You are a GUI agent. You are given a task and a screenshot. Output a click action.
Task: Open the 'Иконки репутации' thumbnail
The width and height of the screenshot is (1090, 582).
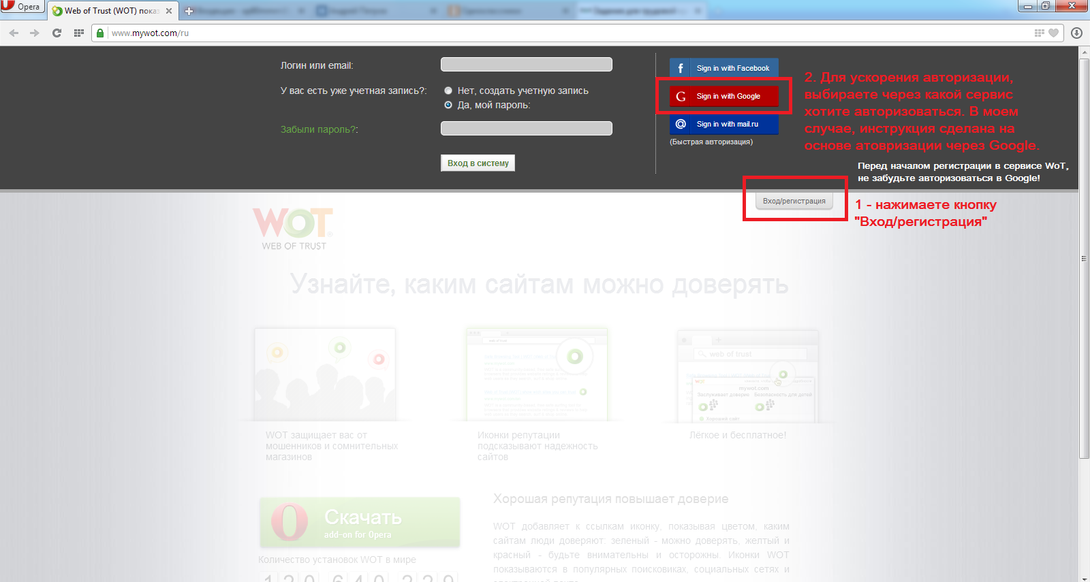(x=537, y=374)
